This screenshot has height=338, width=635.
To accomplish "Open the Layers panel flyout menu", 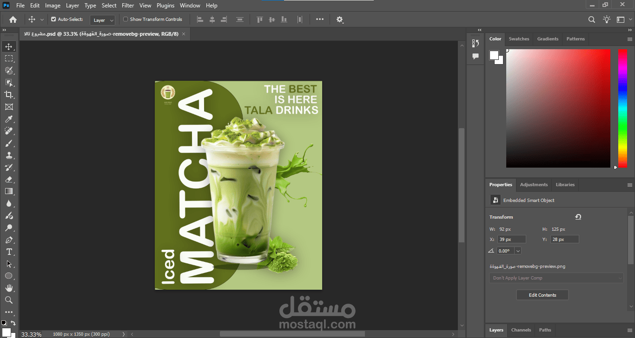I will (630, 330).
